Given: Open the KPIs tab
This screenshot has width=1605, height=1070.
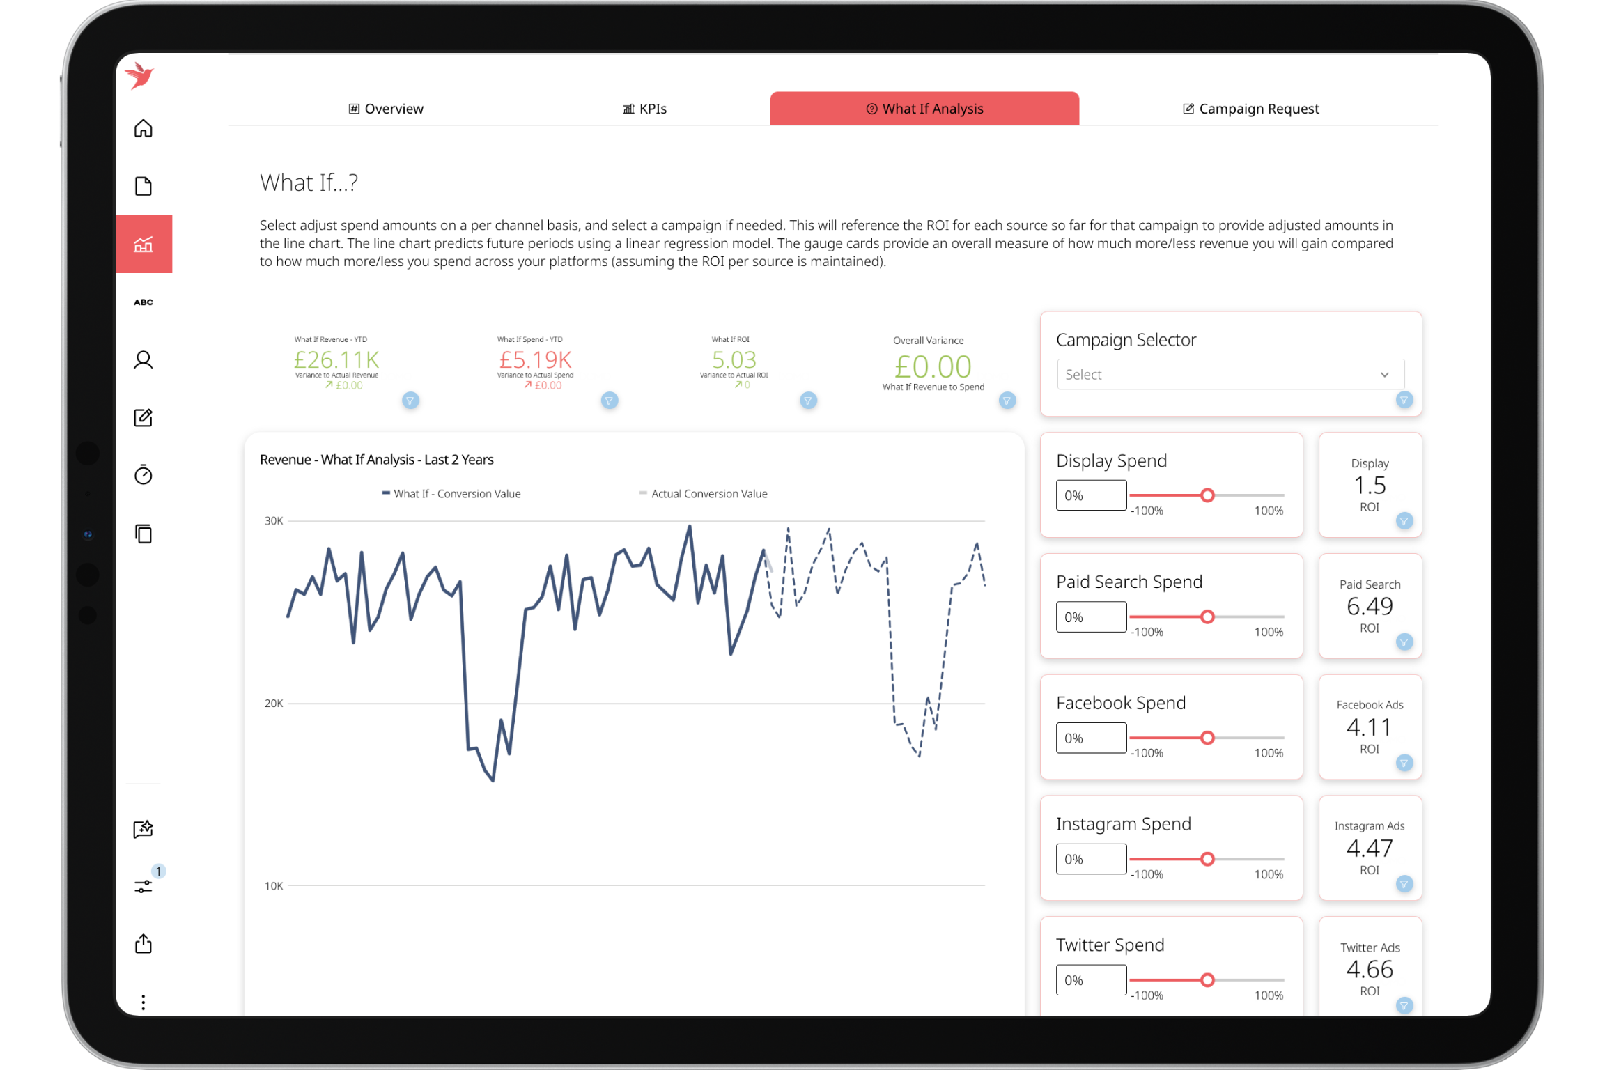Looking at the screenshot, I should click(645, 109).
